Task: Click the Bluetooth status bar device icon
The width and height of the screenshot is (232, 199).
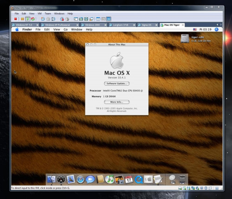Action: (206, 188)
